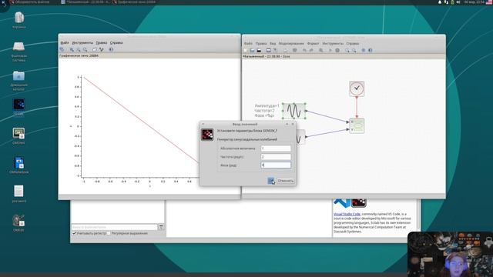Start the simulation with the play icon
Image resolution: width=493 pixels, height=277 pixels.
click(x=330, y=50)
